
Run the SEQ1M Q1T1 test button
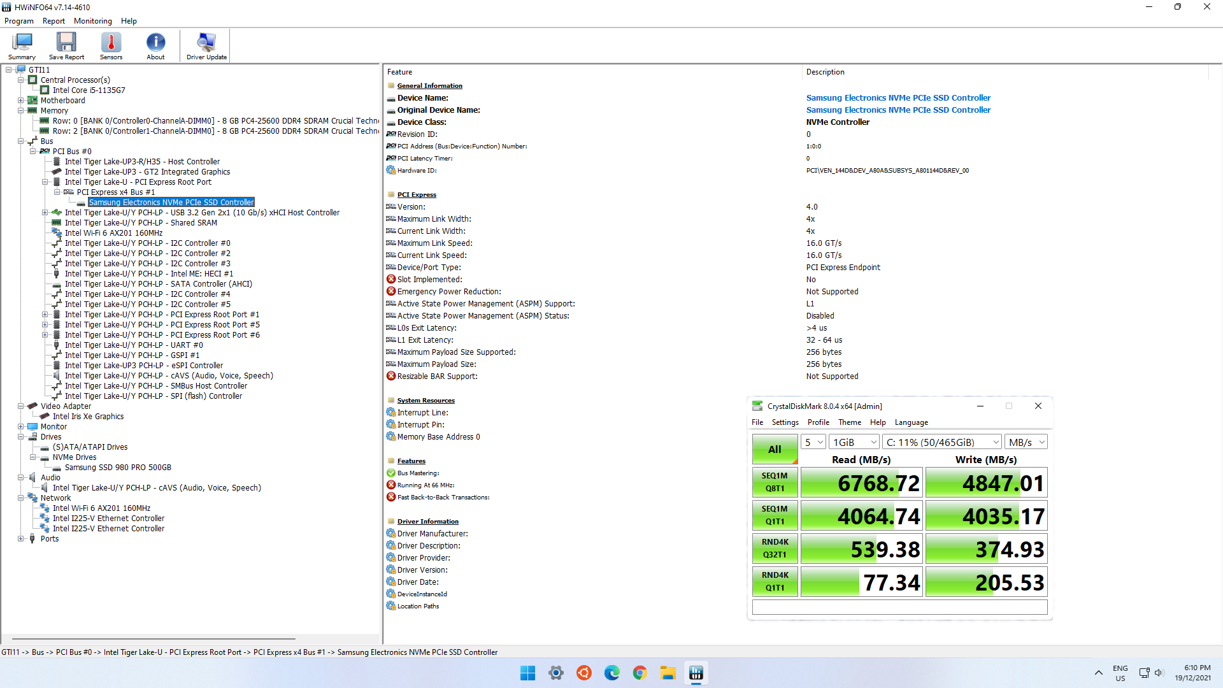coord(775,515)
